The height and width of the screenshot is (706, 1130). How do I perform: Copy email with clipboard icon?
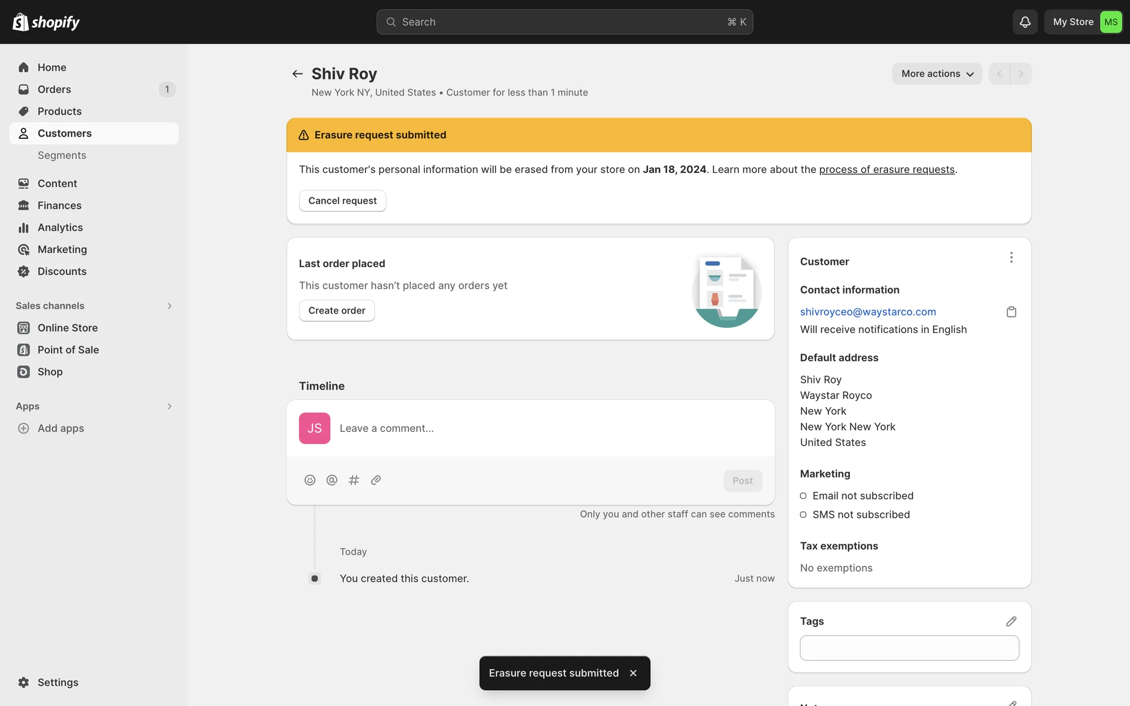click(1011, 312)
